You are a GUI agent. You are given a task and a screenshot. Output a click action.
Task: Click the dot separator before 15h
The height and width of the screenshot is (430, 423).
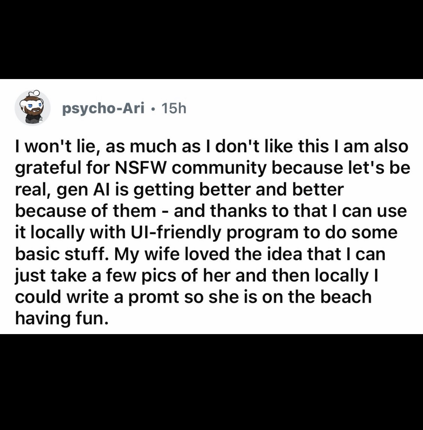click(152, 109)
